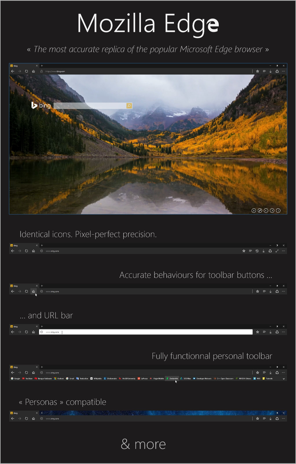Open new tab on starry Personas toolbar

tap(42, 413)
